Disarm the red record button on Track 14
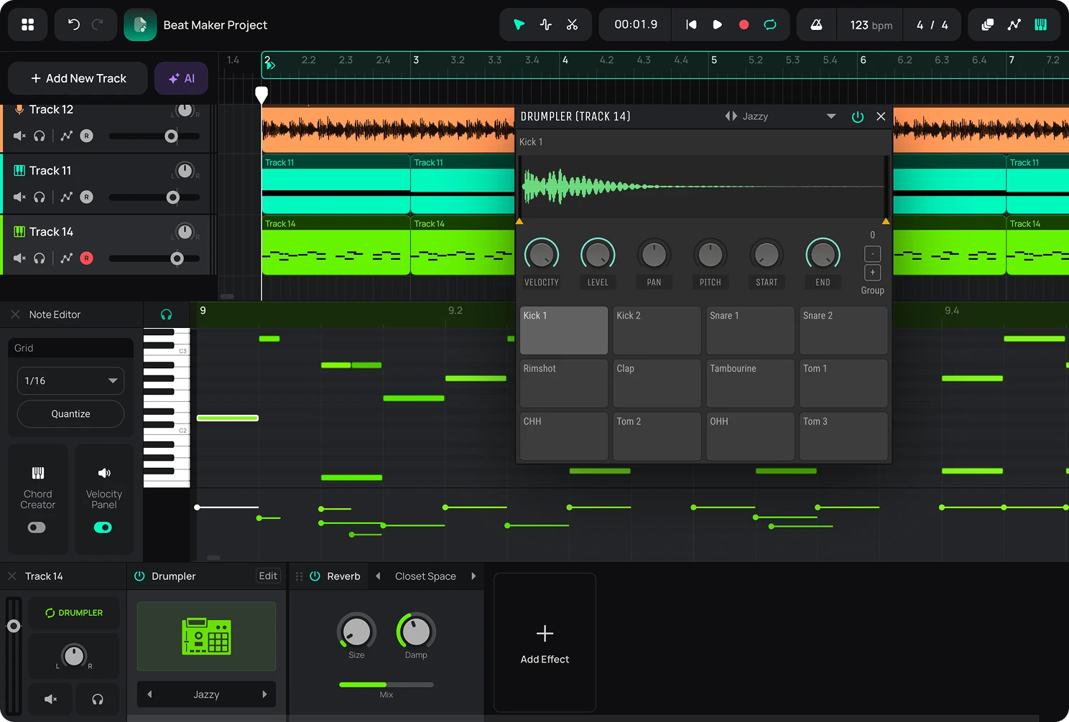Viewport: 1069px width, 722px height. 86,258
